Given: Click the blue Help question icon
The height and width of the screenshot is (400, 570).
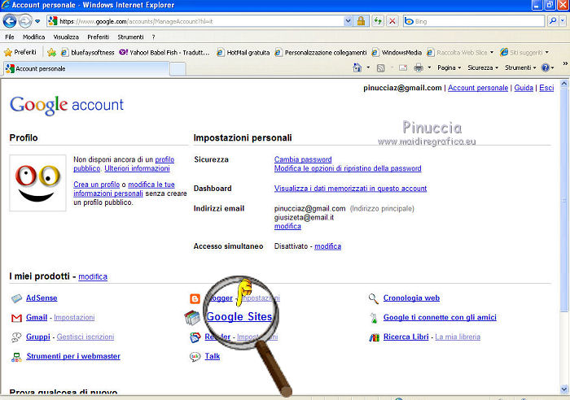Looking at the screenshot, I should (x=545, y=67).
